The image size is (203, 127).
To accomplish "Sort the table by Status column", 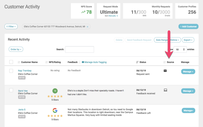I will pos(138,62).
